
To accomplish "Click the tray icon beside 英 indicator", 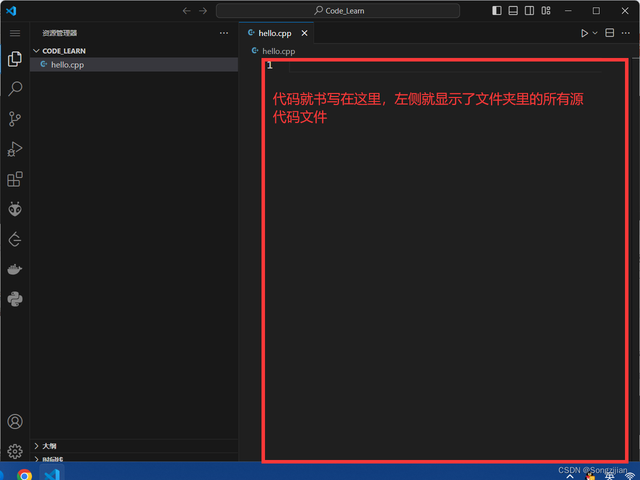I will (590, 476).
